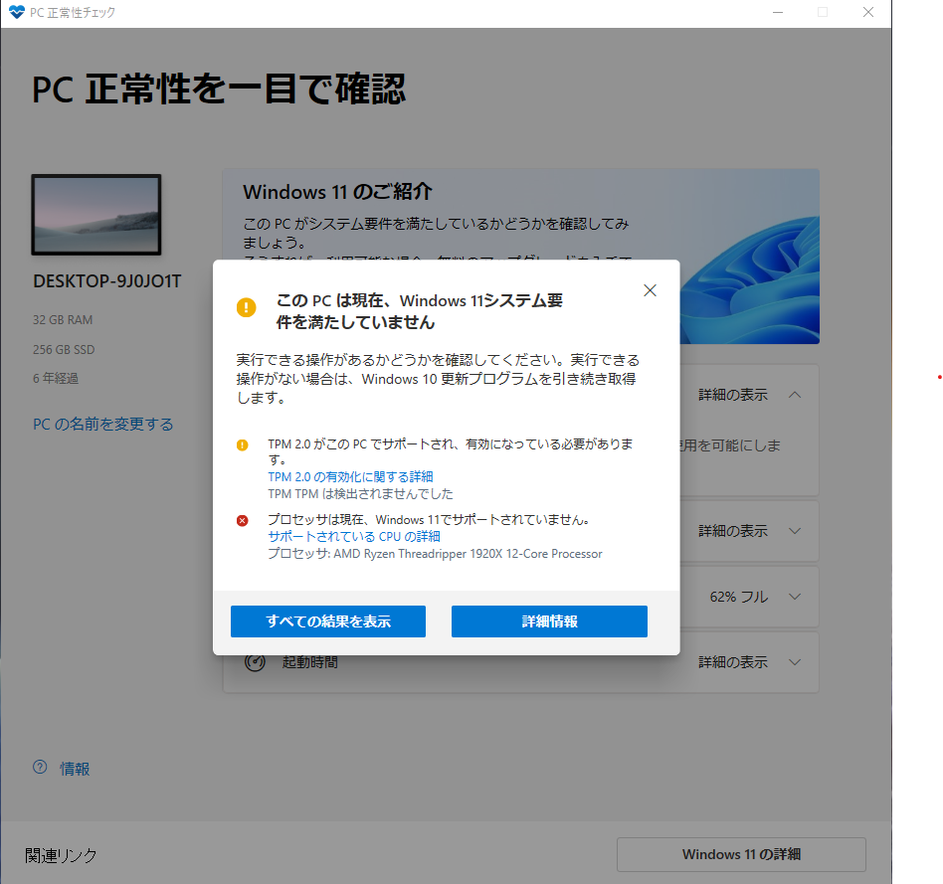
Task: Click the TPM TPM は検出されませんでした text
Action: (360, 494)
